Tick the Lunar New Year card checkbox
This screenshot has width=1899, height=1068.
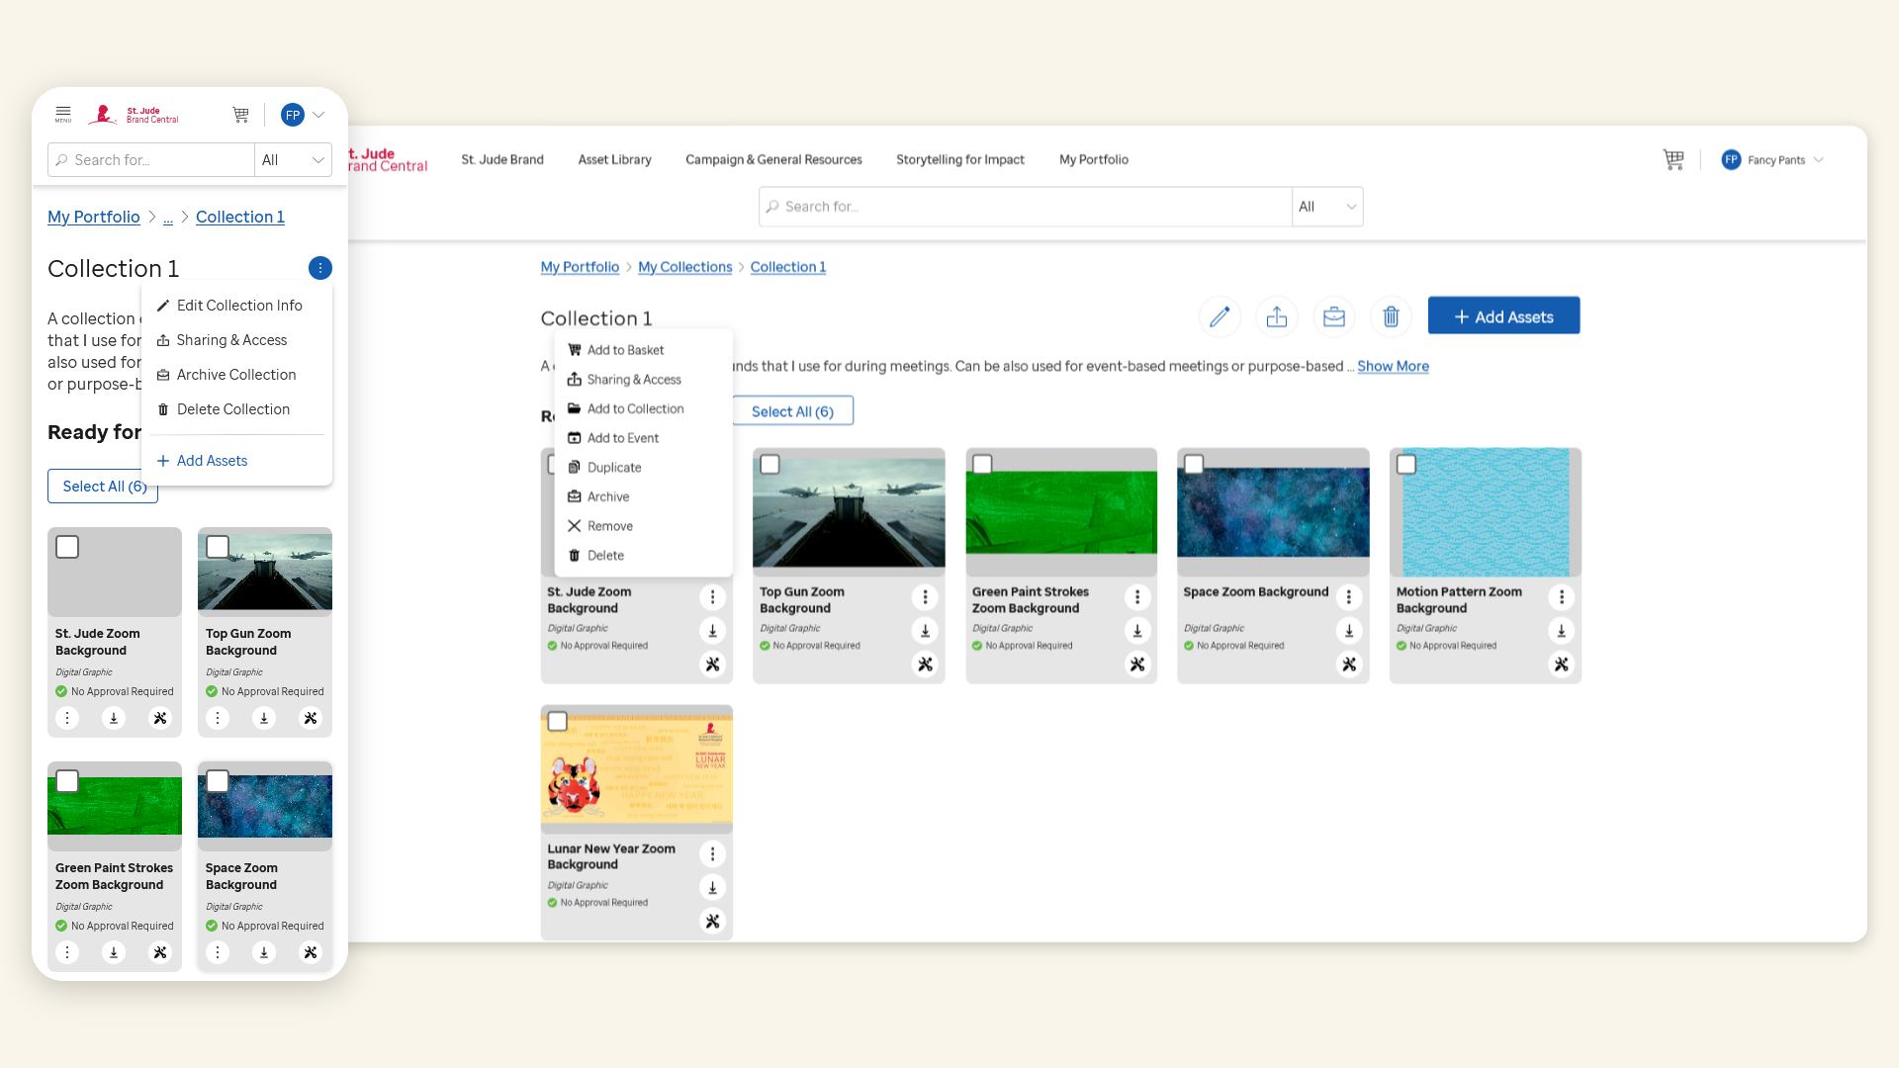click(558, 721)
